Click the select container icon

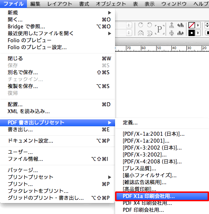(x=171, y=25)
